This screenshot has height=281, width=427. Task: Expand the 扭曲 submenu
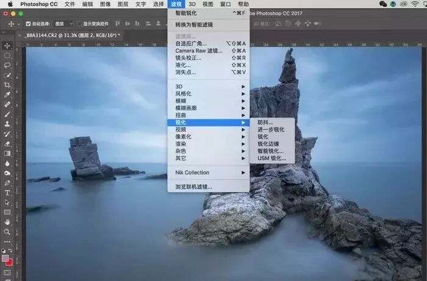(x=209, y=115)
